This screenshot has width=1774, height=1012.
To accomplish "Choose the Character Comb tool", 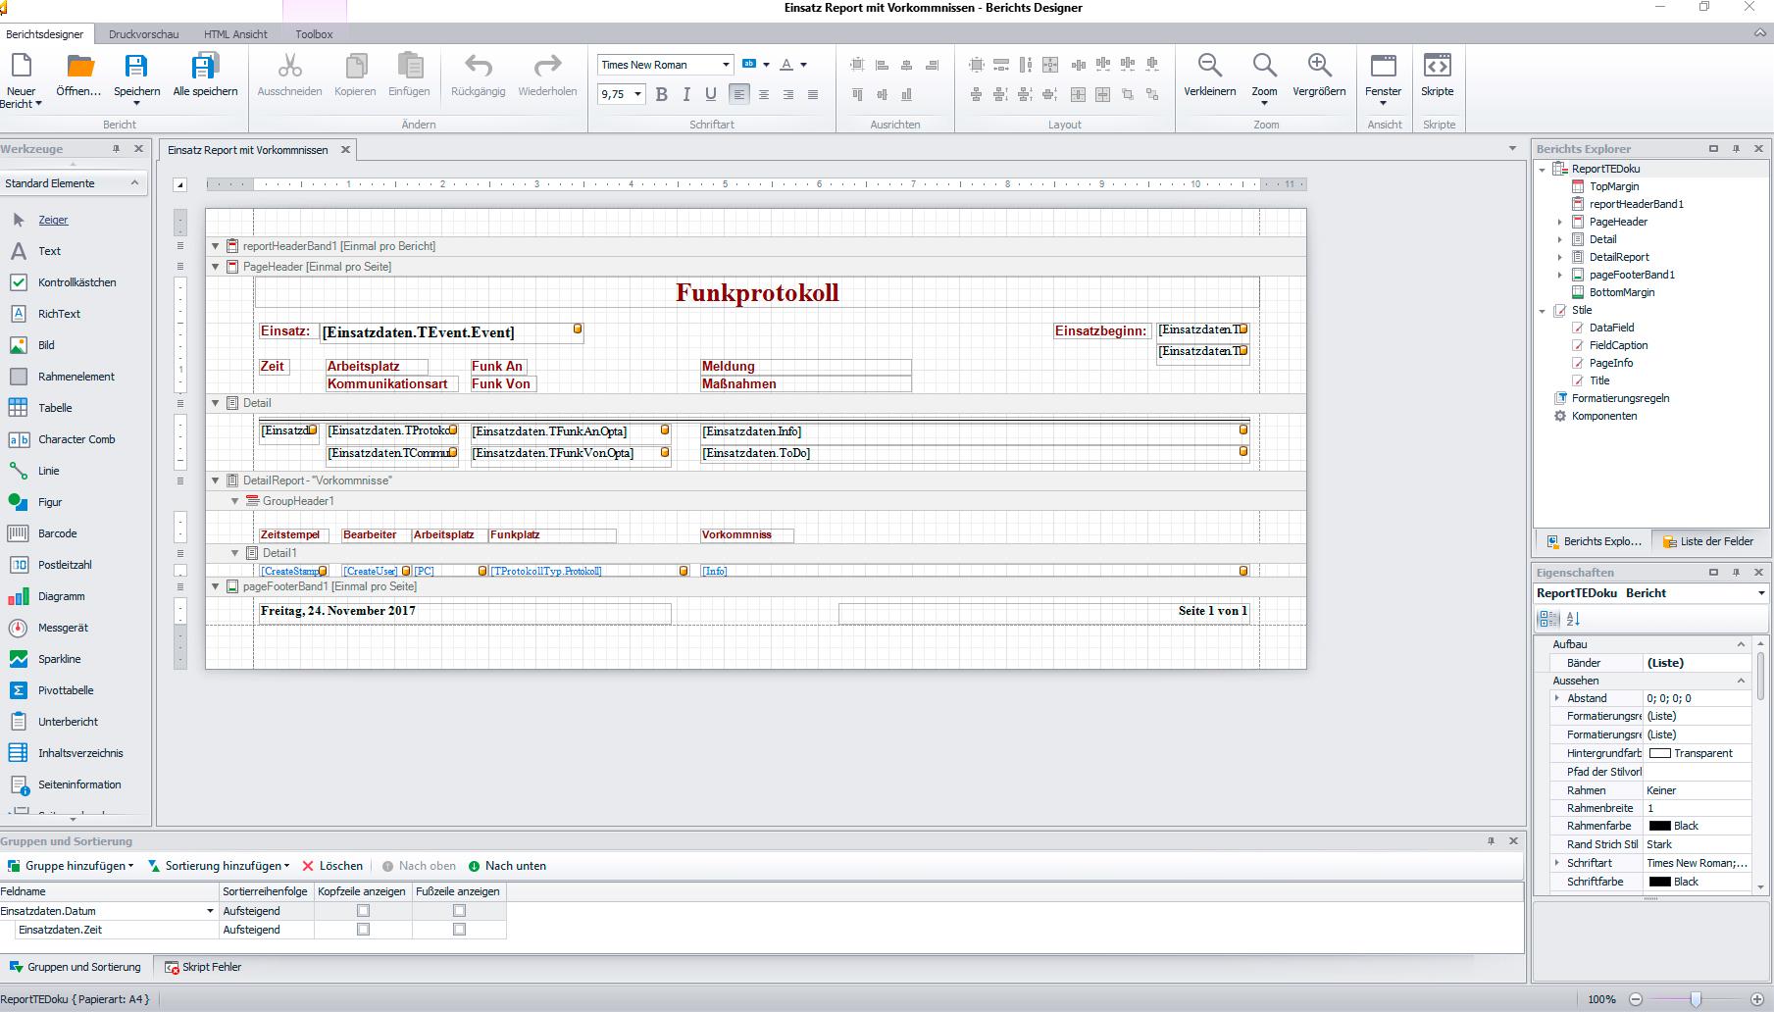I will pos(76,439).
